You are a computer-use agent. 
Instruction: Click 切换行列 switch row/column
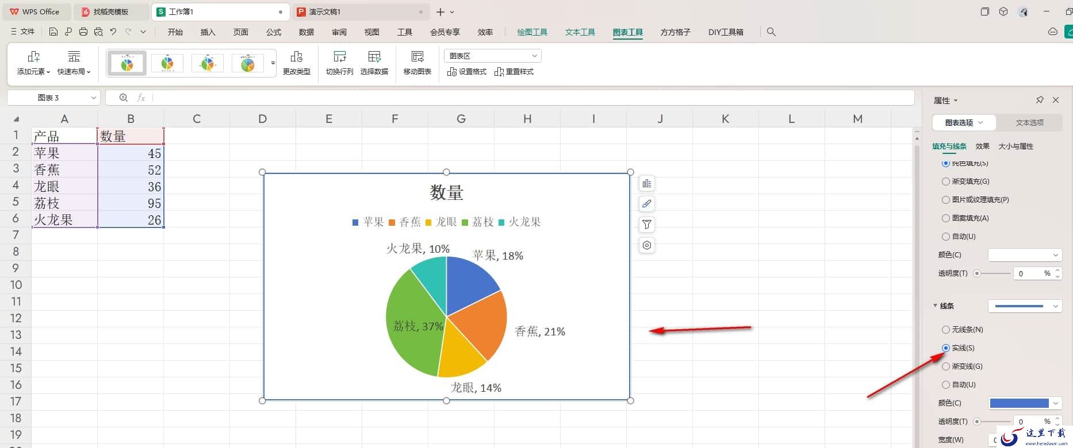339,63
